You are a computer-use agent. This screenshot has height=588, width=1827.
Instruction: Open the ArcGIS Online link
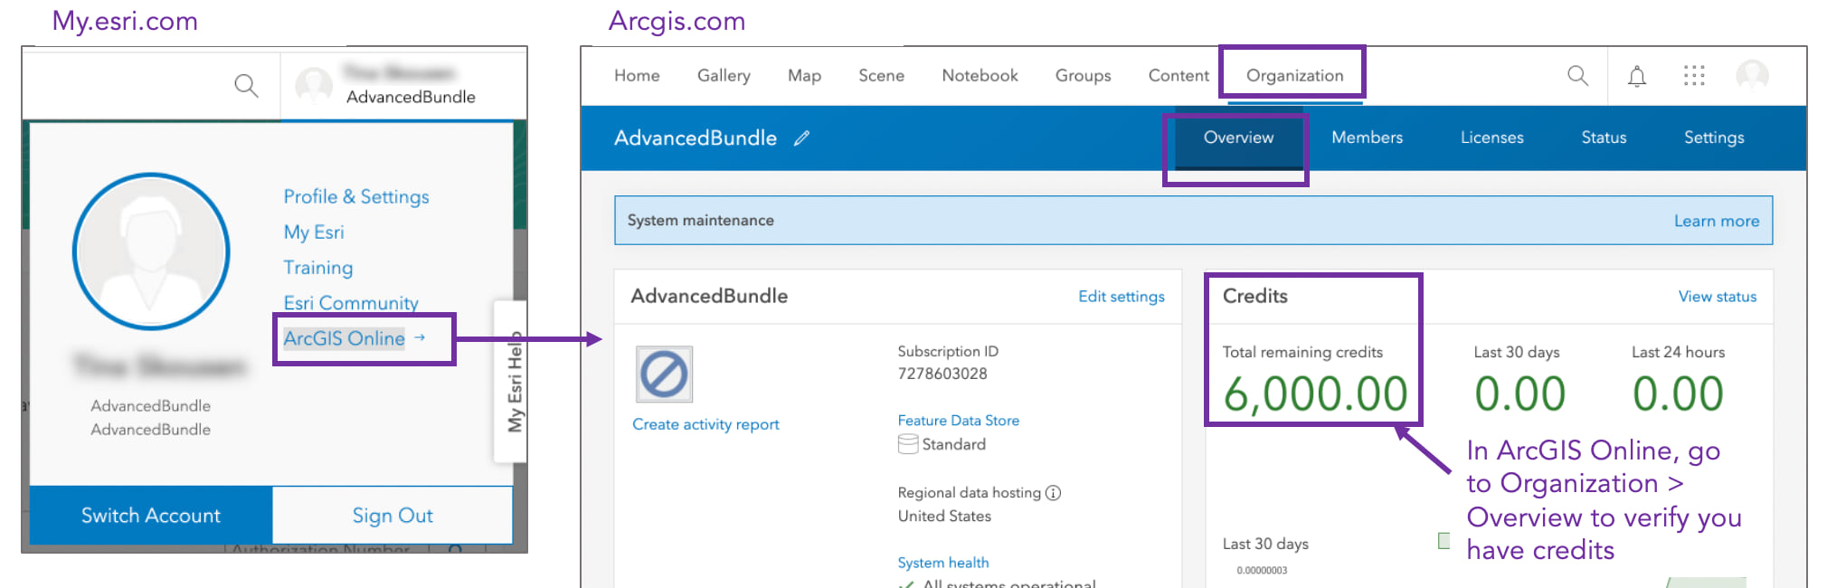pos(345,338)
